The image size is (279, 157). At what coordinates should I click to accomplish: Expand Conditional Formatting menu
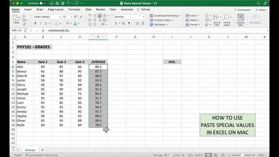coord(165,16)
